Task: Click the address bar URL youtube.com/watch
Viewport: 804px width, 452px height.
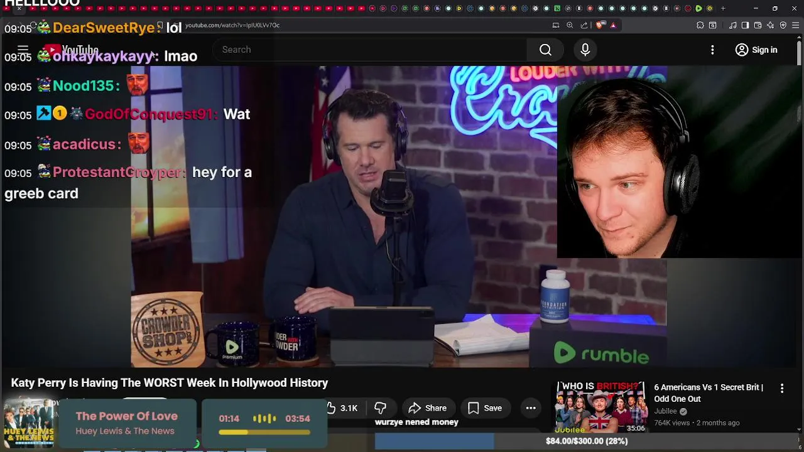Action: pos(232,25)
